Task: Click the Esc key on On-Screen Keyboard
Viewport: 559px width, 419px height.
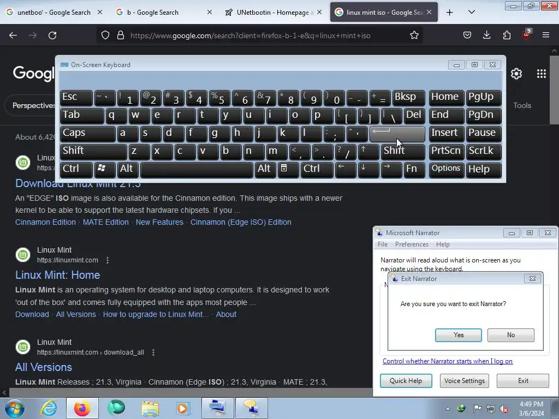Action: pos(76,98)
